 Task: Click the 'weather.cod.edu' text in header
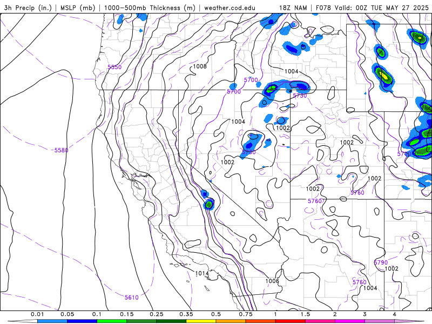tap(230, 8)
